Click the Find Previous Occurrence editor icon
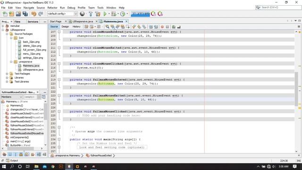 [x=112, y=27]
